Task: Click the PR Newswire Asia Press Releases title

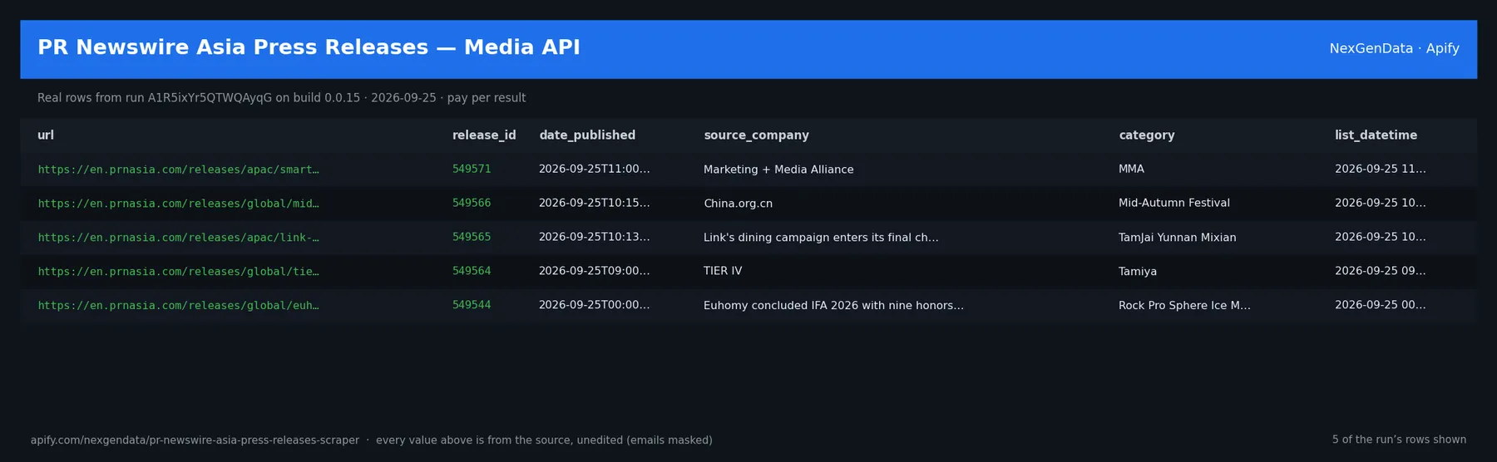Action: coord(309,47)
